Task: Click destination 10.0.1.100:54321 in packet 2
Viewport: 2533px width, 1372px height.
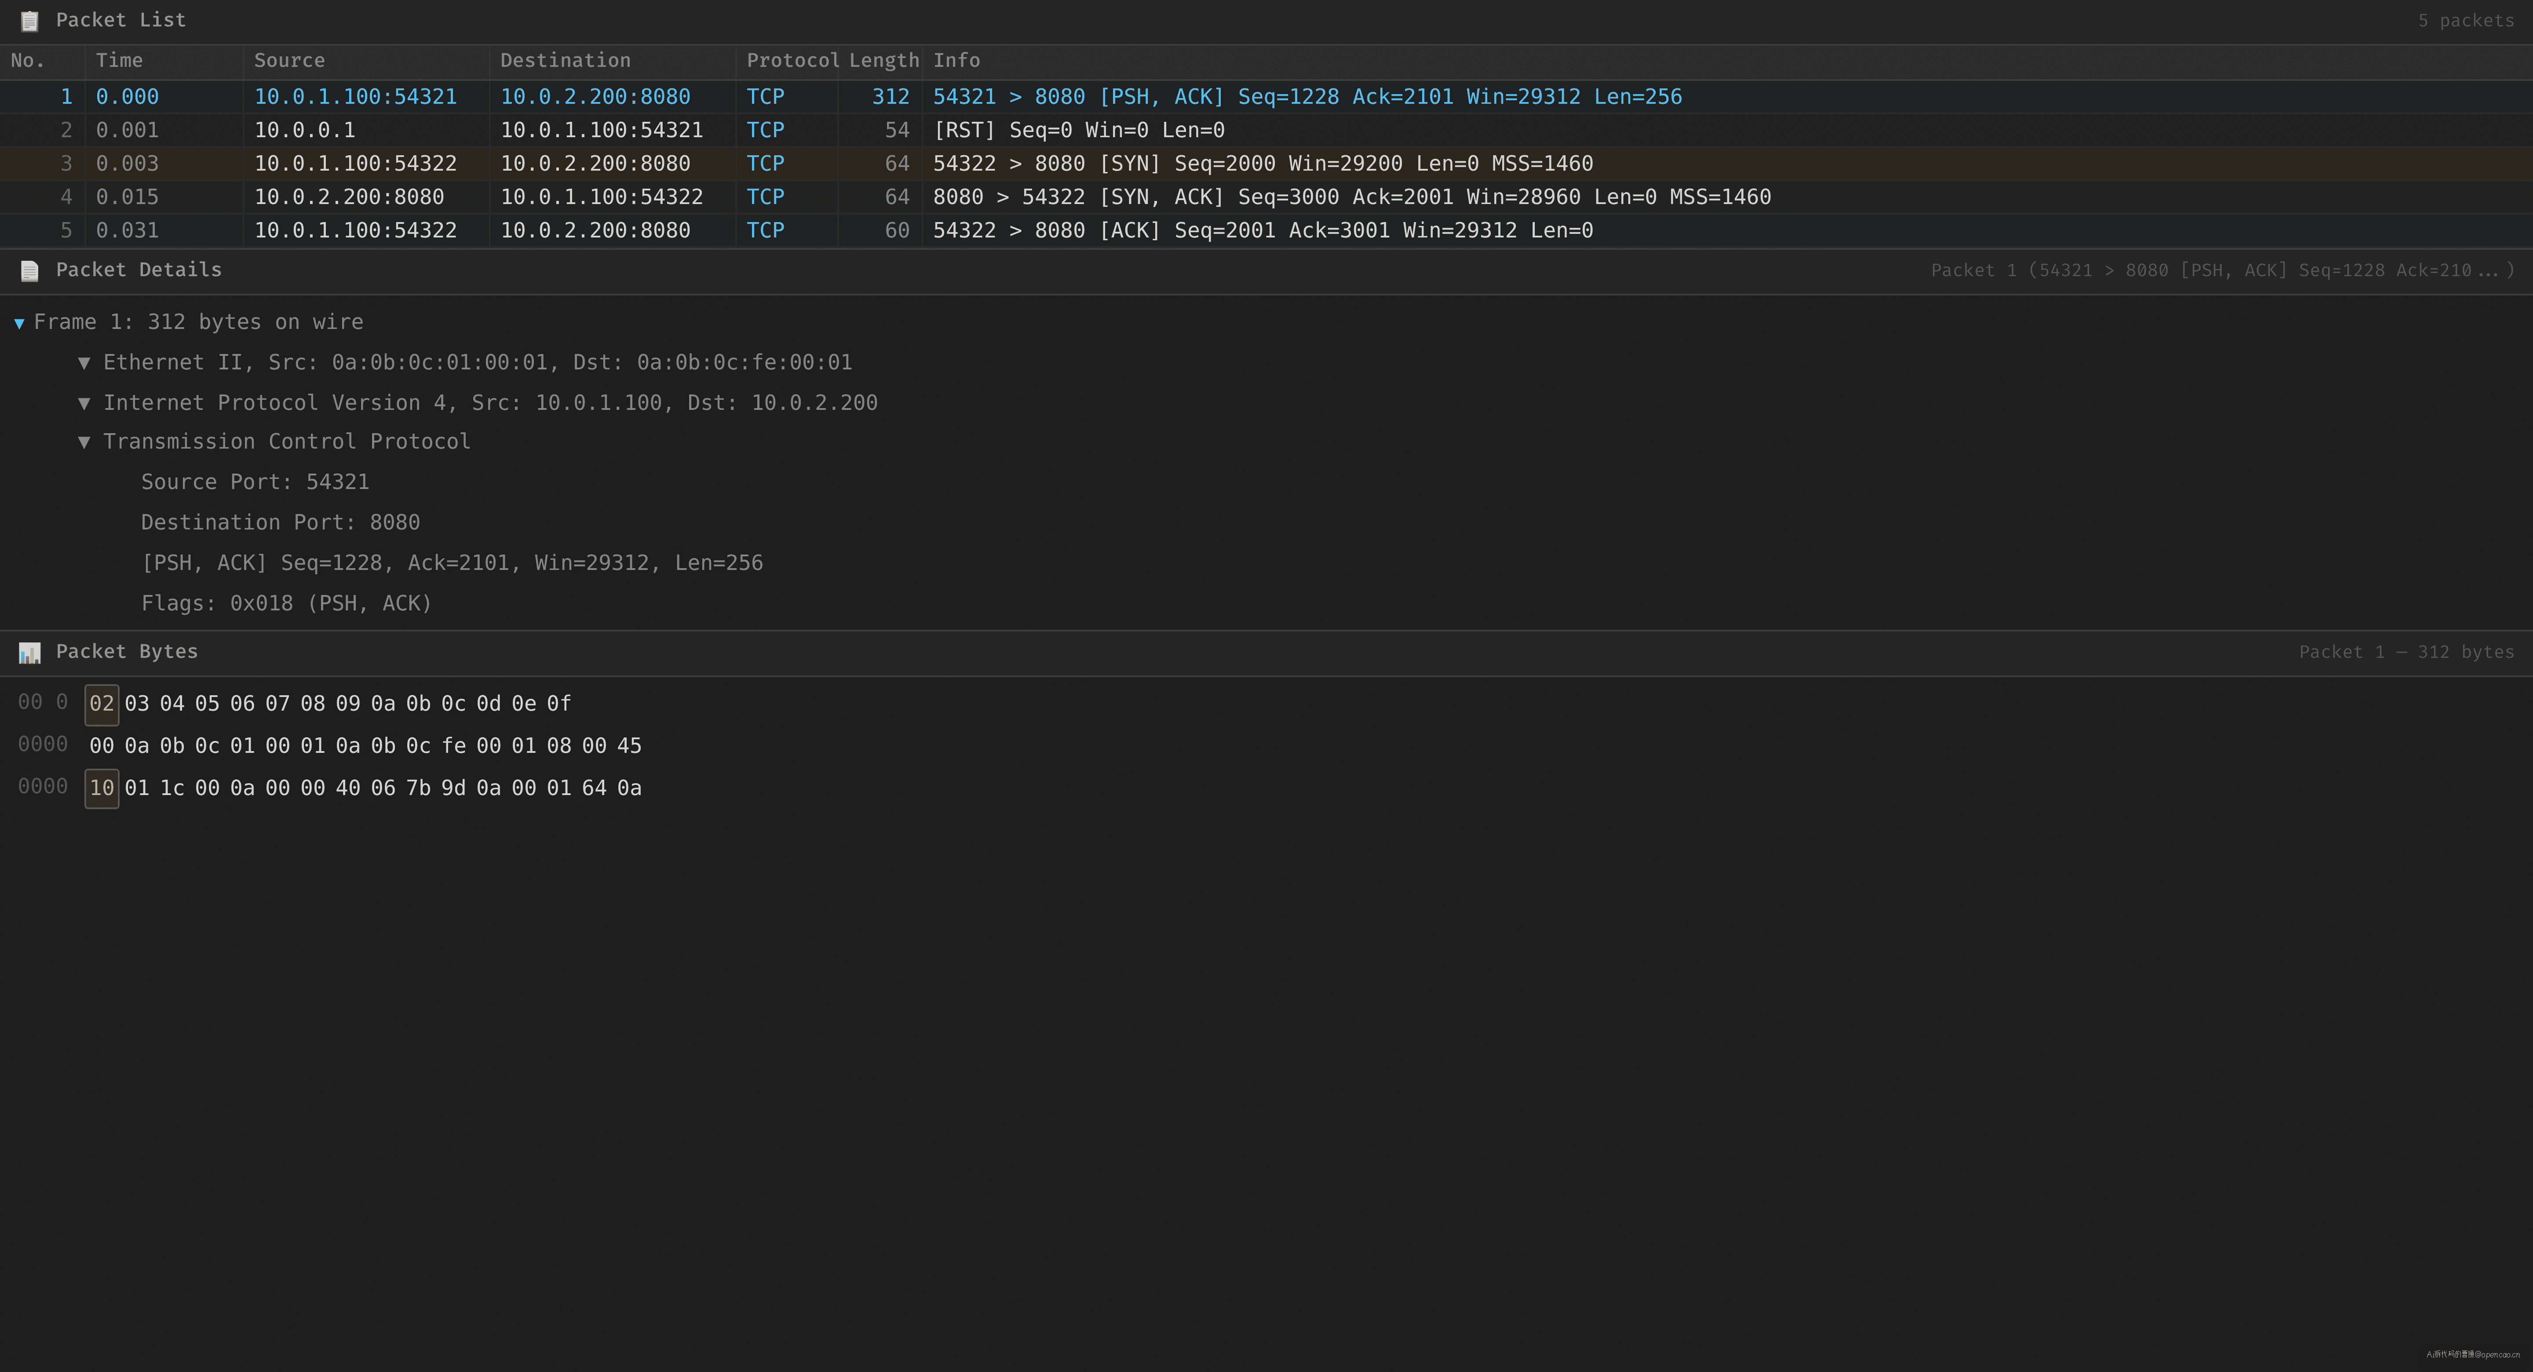Action: point(602,130)
